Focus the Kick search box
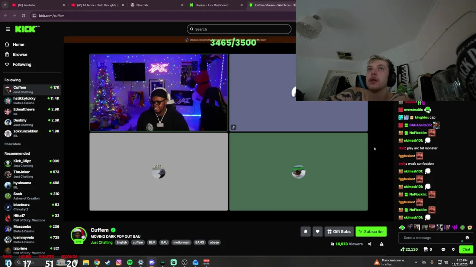476x267 pixels. [x=239, y=29]
